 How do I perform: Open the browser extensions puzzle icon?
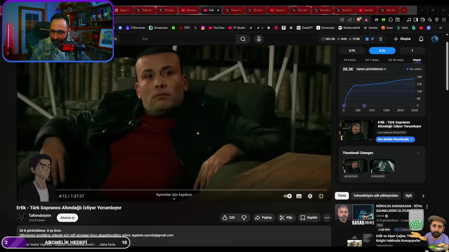click(x=390, y=20)
